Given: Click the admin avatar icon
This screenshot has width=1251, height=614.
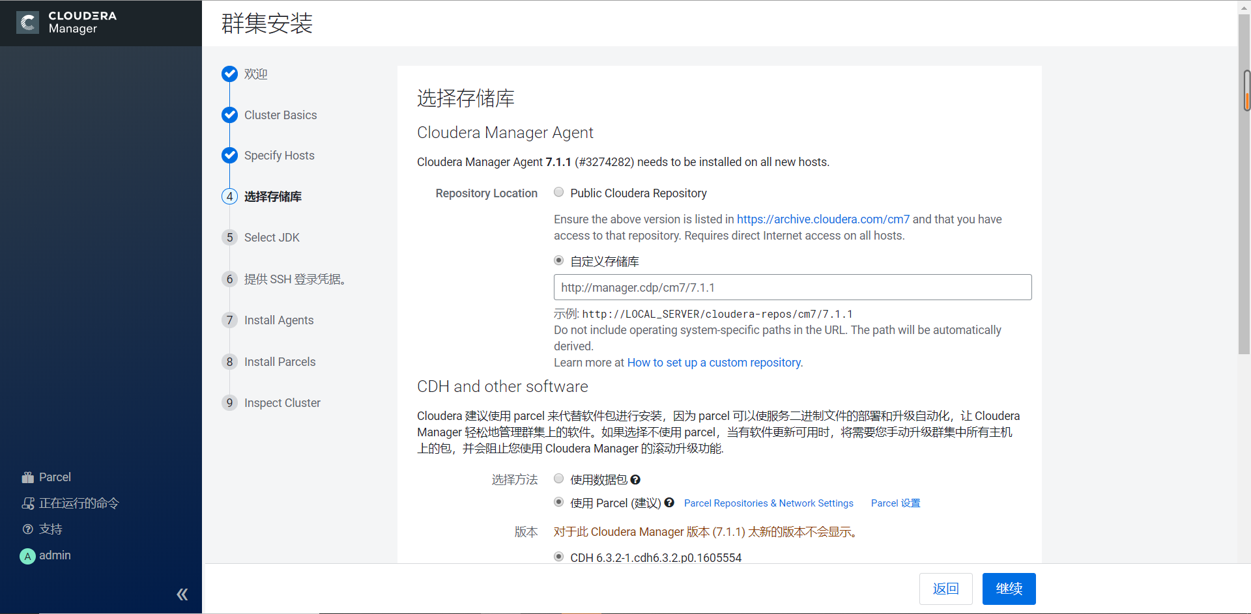Looking at the screenshot, I should click(x=27, y=556).
